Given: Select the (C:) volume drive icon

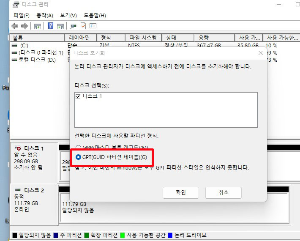Looking at the screenshot, I should (14, 46).
